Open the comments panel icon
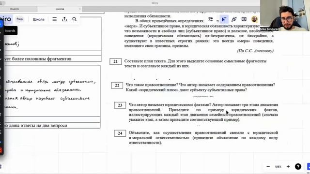This screenshot has height=174, width=310. click(x=244, y=19)
